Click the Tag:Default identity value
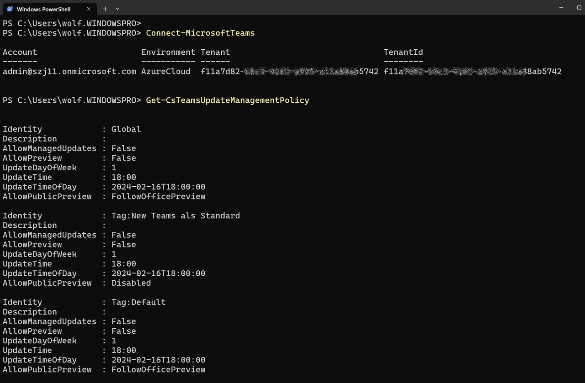Screen dimensions: 585x383 tap(138, 302)
